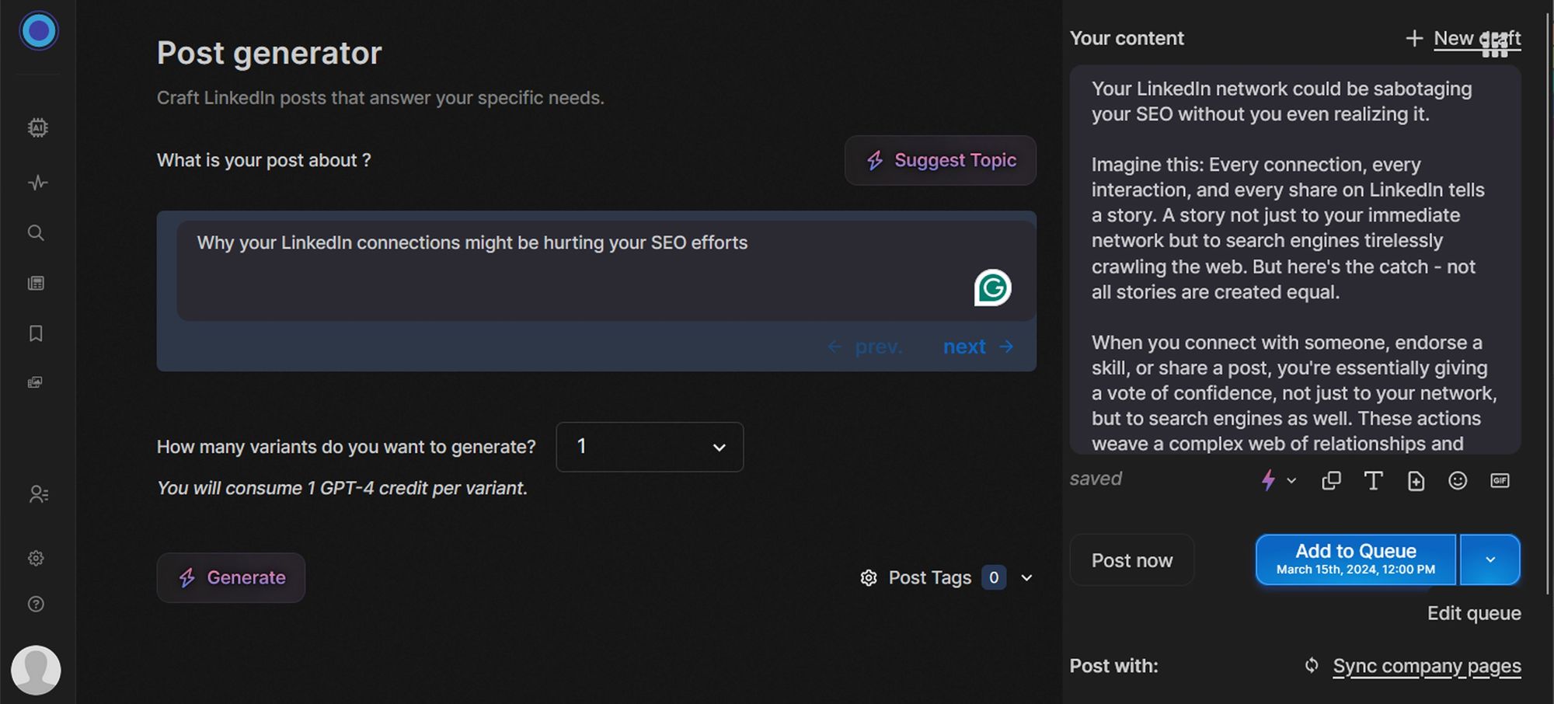
Task: Click the Post Tags count badge
Action: 994,577
